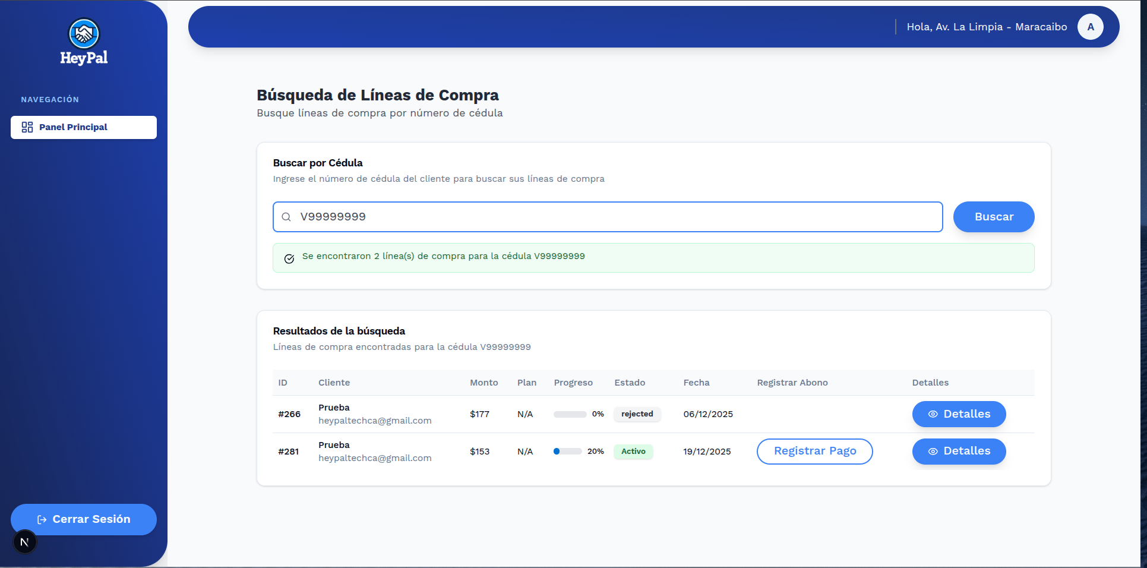Click heypaltechca@gmail.com in row #266

coord(375,421)
